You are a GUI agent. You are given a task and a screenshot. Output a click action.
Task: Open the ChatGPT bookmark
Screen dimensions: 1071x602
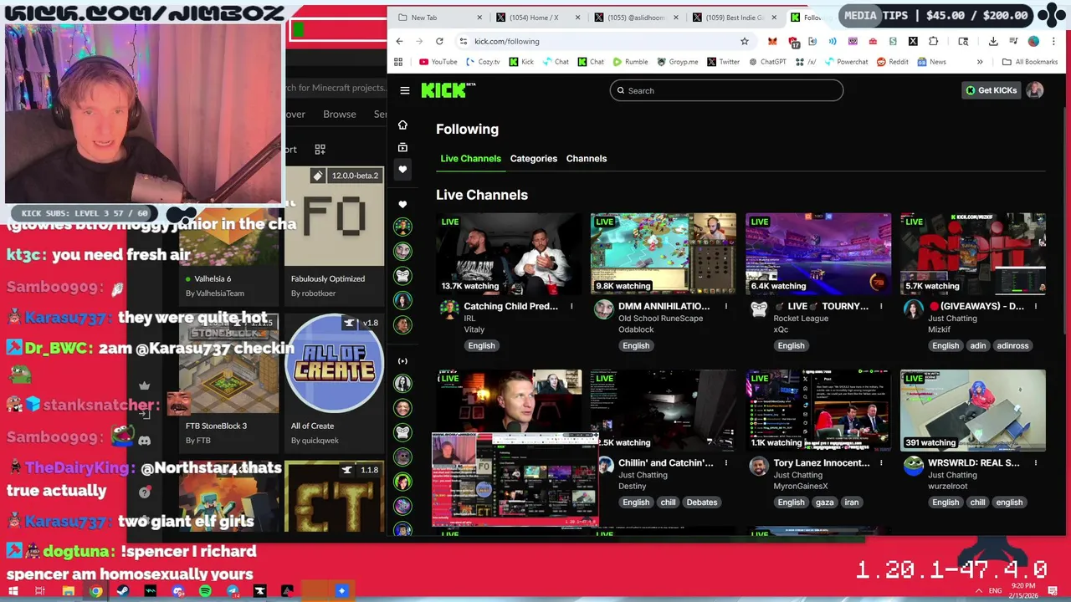click(767, 62)
